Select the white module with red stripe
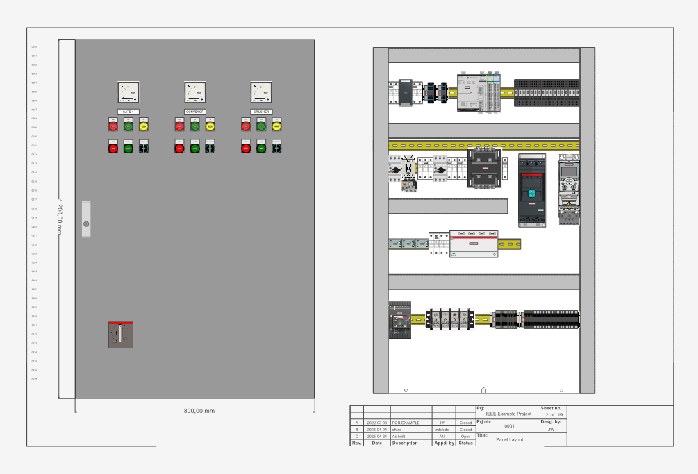Screen dimensions: 698x474 474,244
